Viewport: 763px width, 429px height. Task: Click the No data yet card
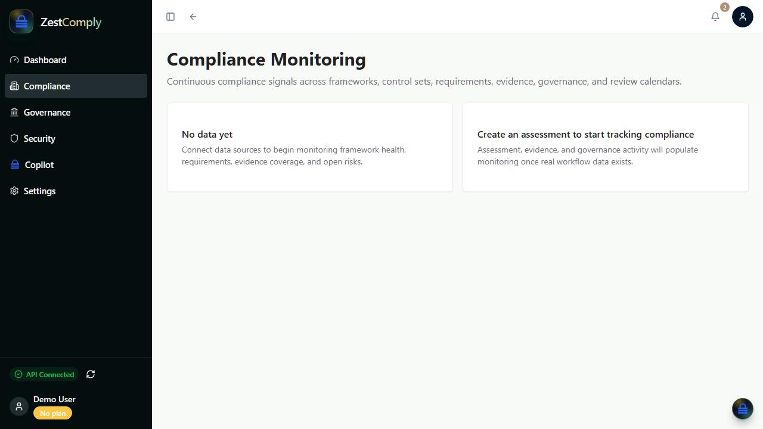pos(310,147)
